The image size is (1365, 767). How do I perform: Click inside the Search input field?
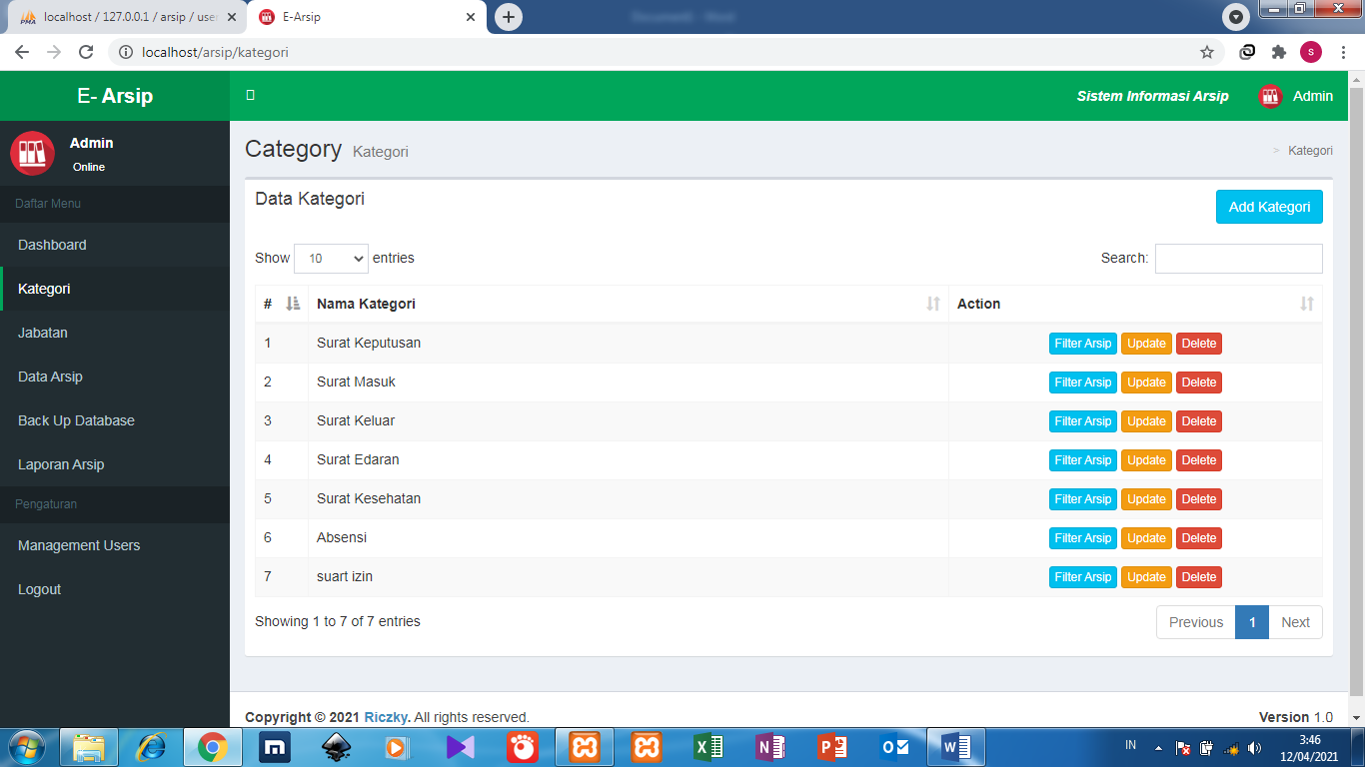click(1238, 258)
